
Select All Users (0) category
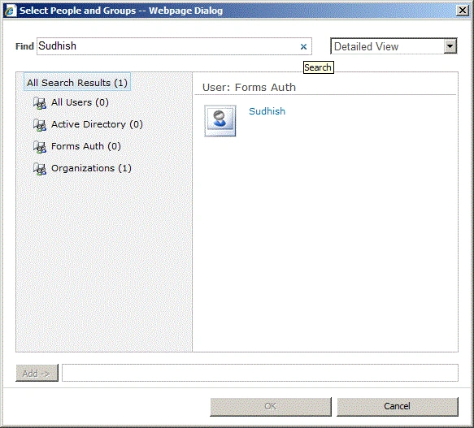(x=80, y=102)
